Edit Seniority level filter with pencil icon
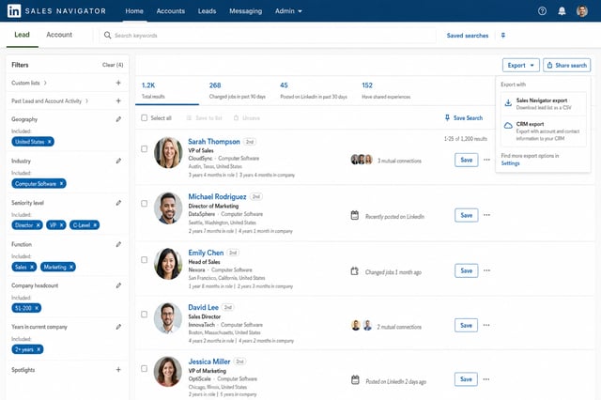The image size is (601, 400). (118, 203)
